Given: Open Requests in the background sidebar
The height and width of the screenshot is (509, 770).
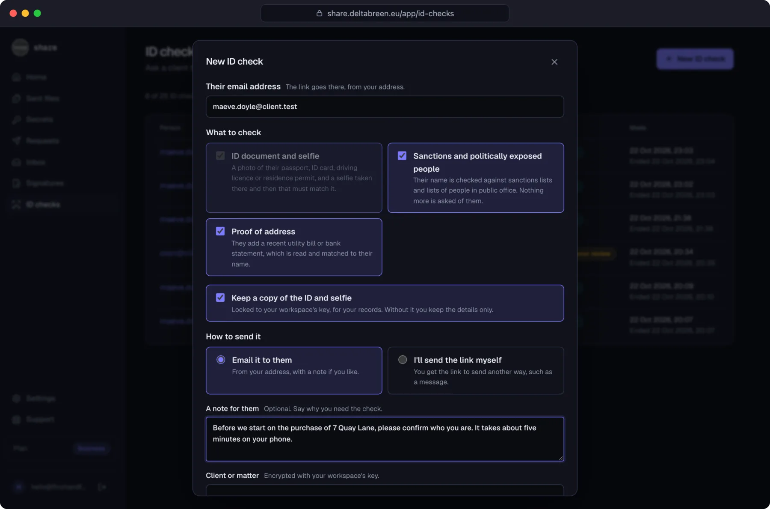Looking at the screenshot, I should coord(36,141).
